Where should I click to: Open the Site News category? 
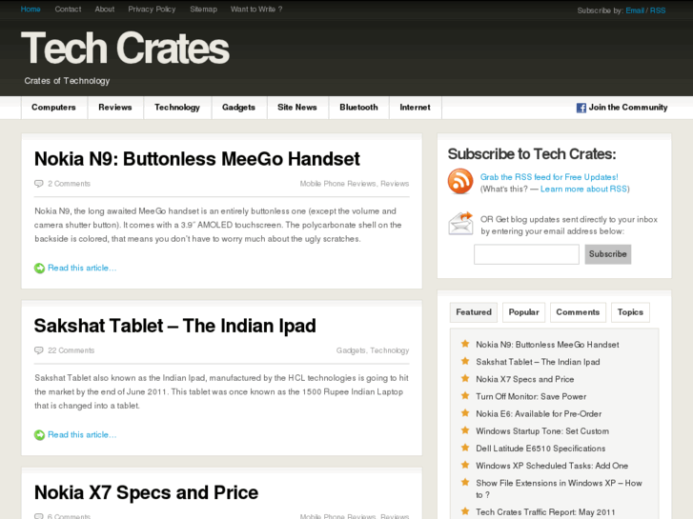297,108
